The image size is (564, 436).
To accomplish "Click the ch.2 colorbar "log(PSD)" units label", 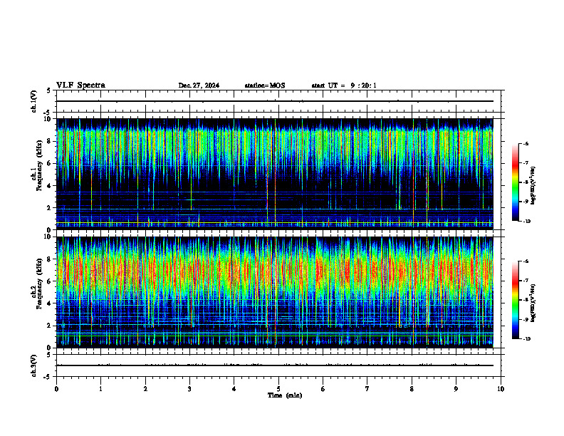I will [533, 303].
